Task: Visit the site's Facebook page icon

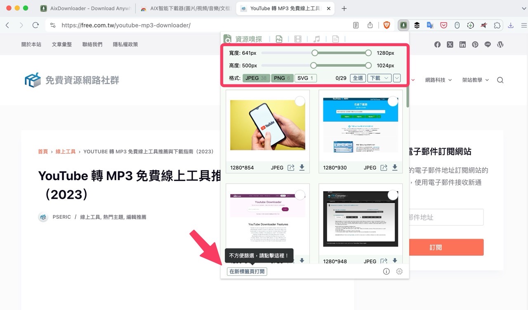Action: pos(437,45)
